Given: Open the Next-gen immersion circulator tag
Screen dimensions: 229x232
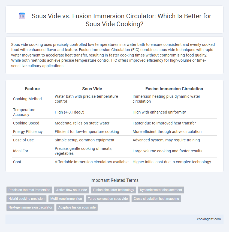Looking at the screenshot, I should (30, 207).
